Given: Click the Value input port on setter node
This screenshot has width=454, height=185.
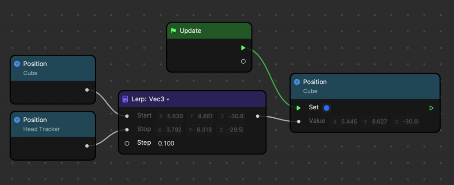Looking at the screenshot, I should (298, 121).
